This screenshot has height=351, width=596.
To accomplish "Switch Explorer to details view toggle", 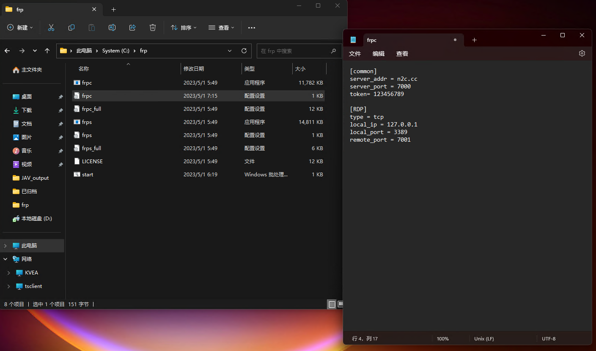I will (332, 304).
